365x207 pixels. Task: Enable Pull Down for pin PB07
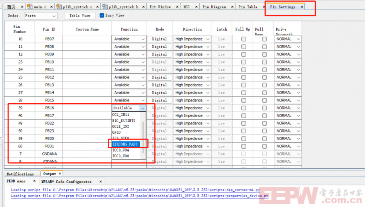point(264,39)
